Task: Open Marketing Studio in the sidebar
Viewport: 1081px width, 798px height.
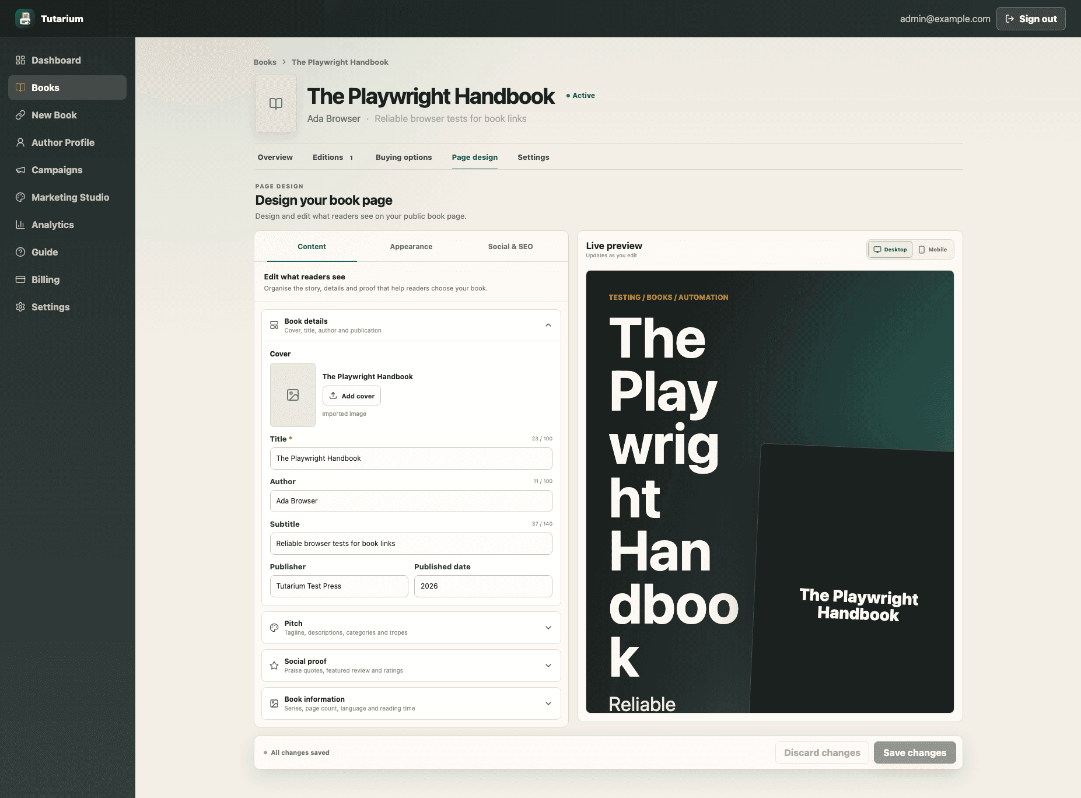Action: [x=67, y=197]
